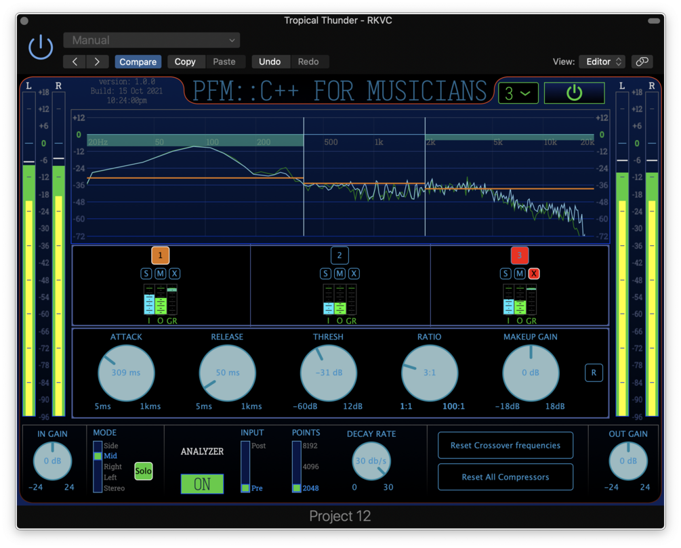Click the Thresh knob showing -31 dB
Image resolution: width=681 pixels, height=548 pixels.
[329, 373]
